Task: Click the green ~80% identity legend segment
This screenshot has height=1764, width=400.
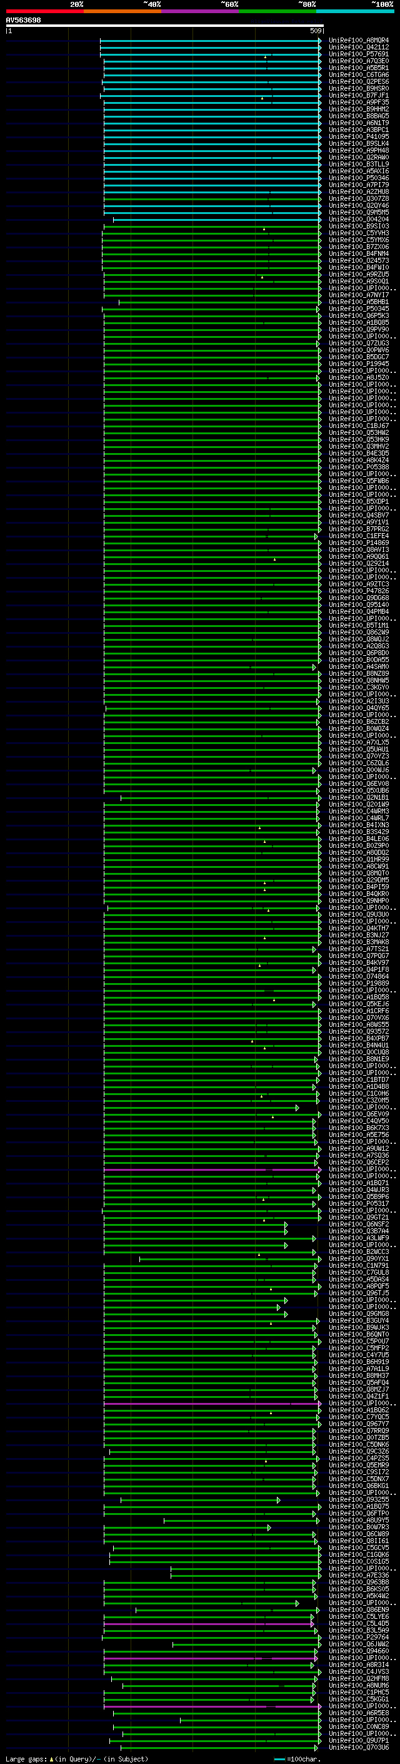Action: [x=277, y=11]
